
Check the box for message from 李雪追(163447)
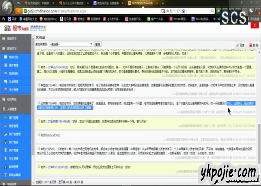point(39,84)
